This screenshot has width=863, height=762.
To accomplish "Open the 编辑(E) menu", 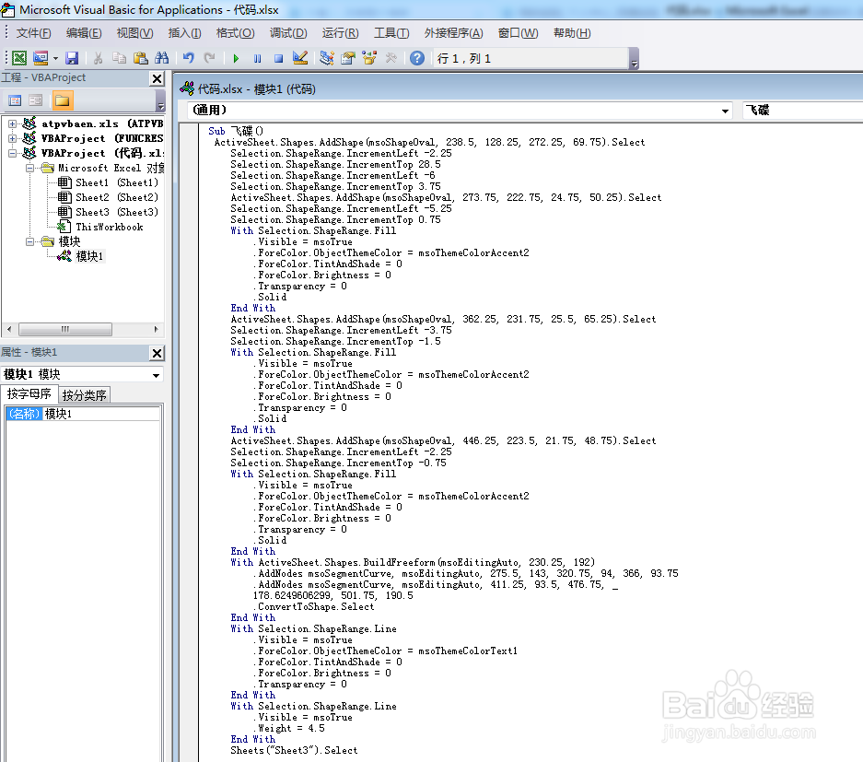I will coord(84,33).
